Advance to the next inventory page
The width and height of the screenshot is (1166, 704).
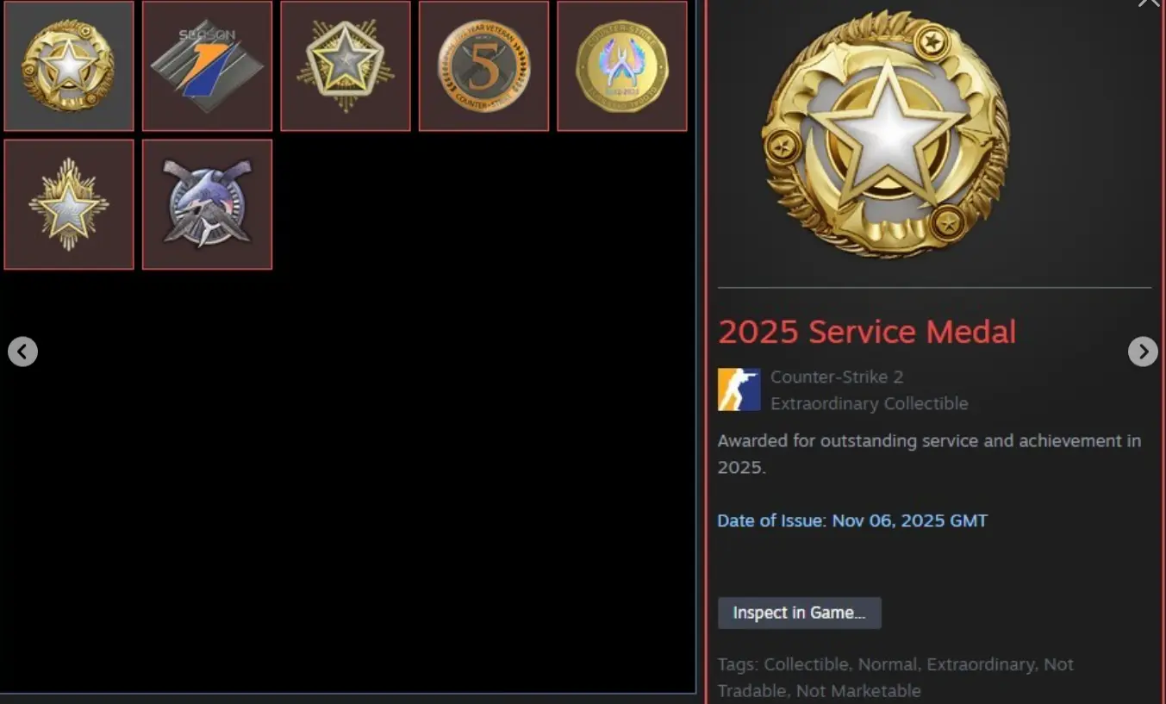click(x=1143, y=352)
